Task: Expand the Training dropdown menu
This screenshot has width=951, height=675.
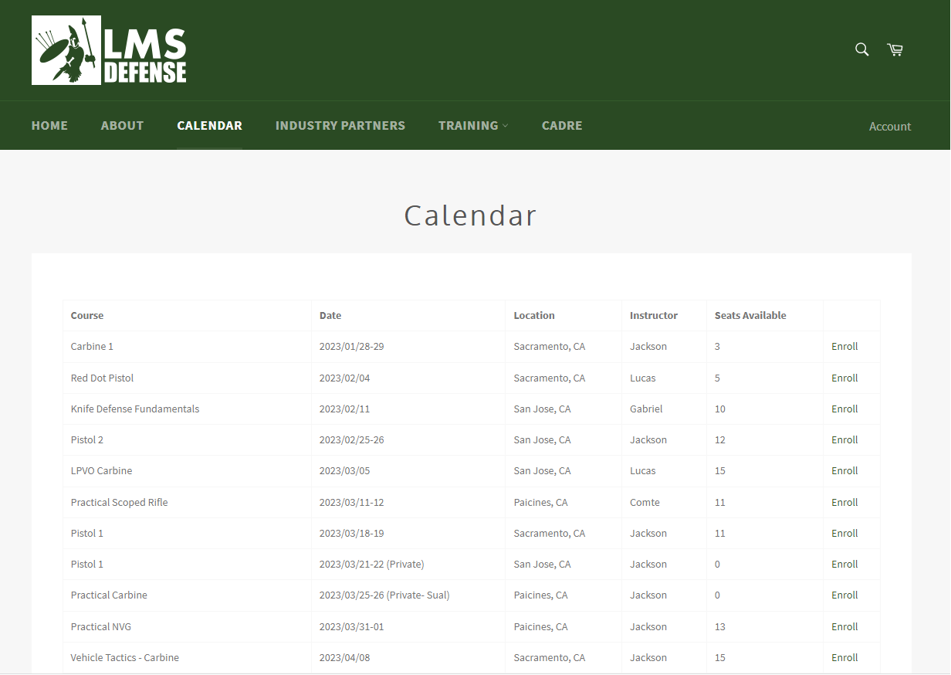Action: [472, 125]
